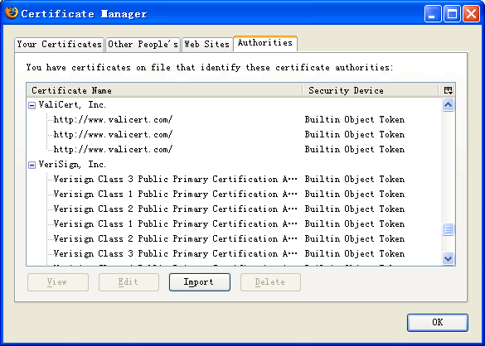Sort by the Security Device column header
Screen dimensions: 485x346
[x=371, y=90]
